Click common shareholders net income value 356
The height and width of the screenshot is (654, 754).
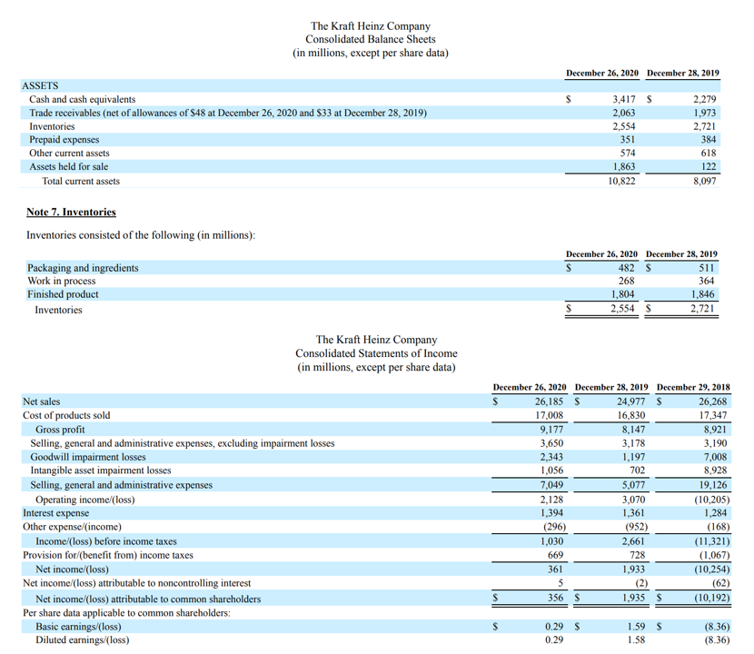pyautogui.click(x=555, y=598)
